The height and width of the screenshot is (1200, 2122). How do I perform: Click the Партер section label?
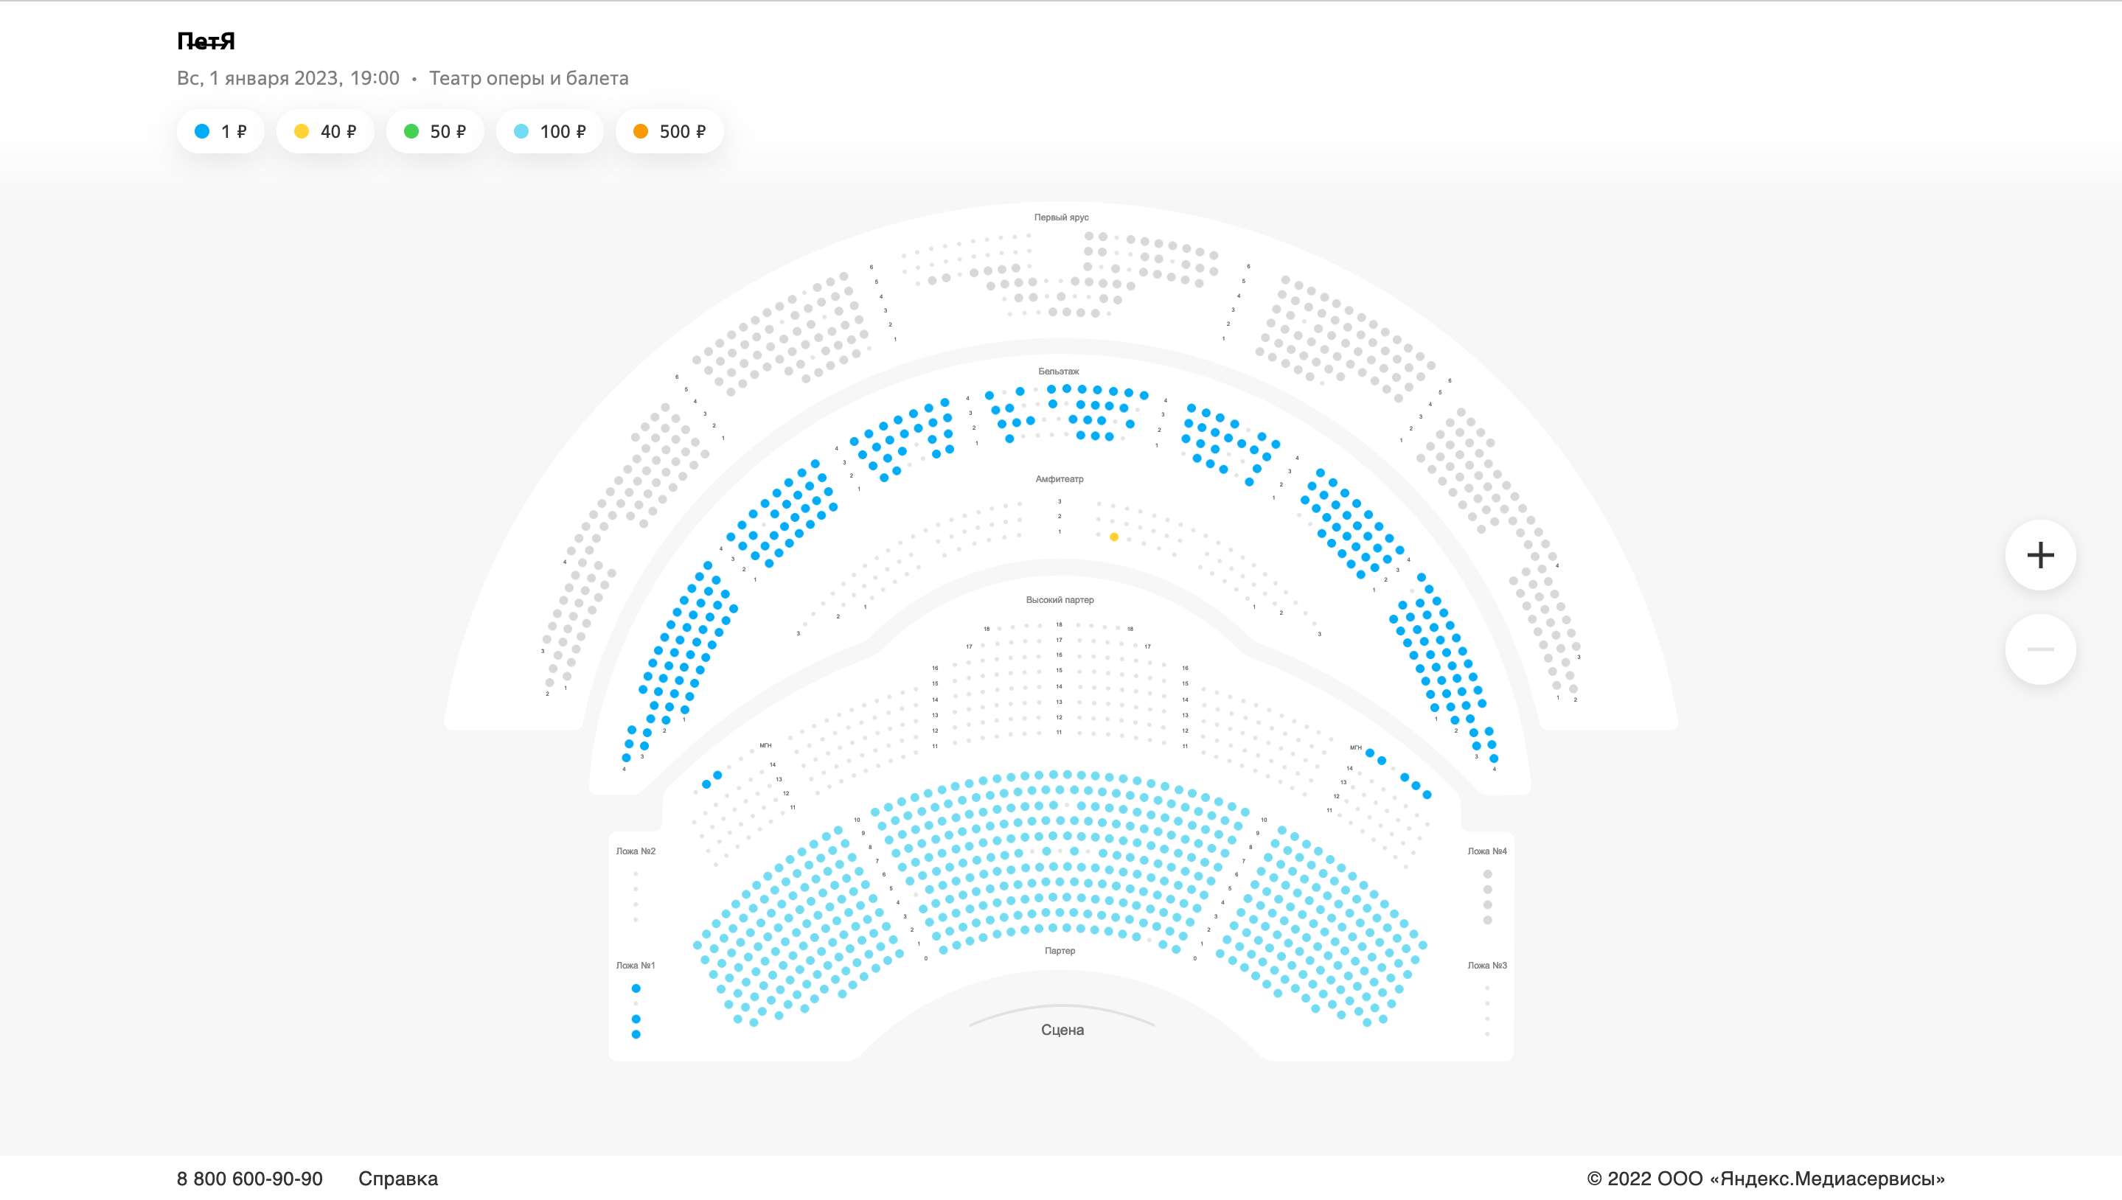tap(1060, 951)
